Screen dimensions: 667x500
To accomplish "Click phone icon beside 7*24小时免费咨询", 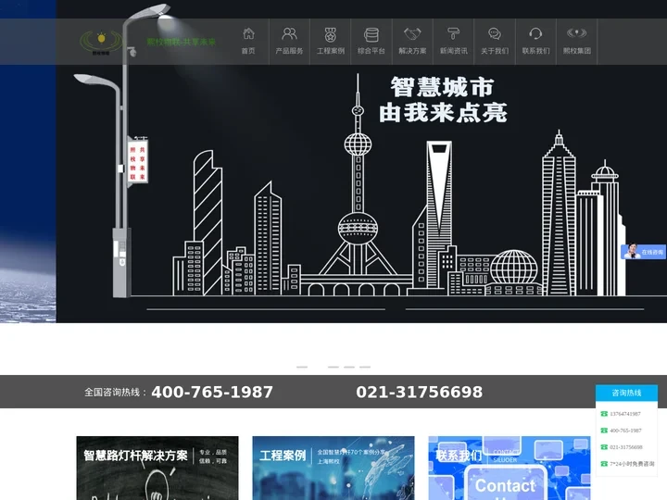I will (x=604, y=464).
